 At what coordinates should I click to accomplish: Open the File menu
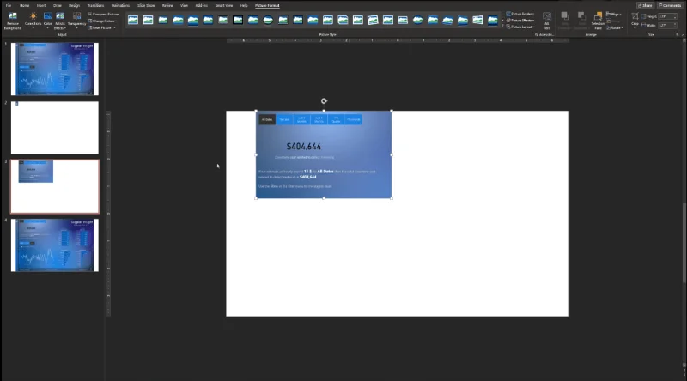[x=9, y=6]
